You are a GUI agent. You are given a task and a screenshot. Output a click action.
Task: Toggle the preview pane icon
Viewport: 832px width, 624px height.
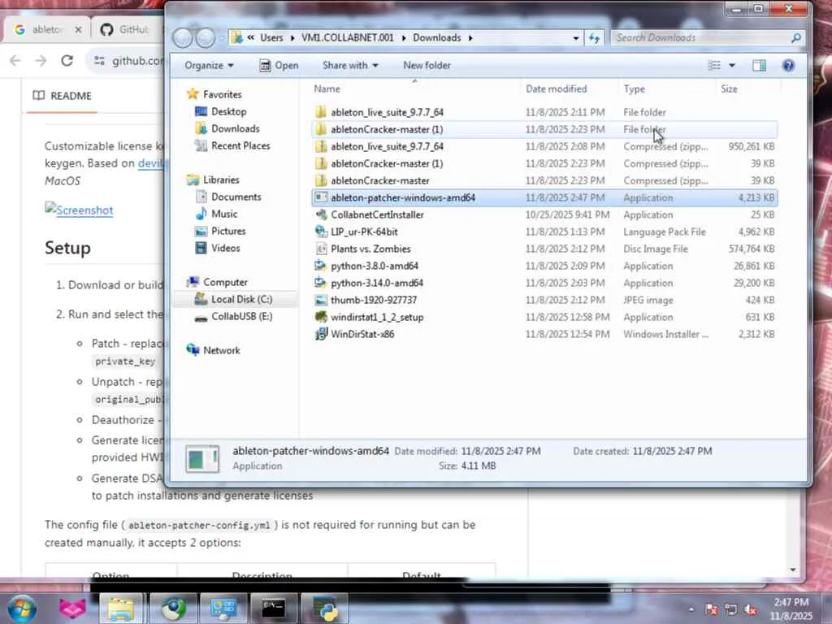759,65
